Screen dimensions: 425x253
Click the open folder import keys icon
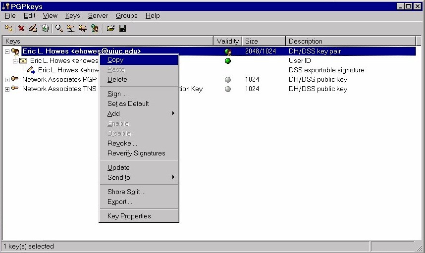click(x=110, y=28)
